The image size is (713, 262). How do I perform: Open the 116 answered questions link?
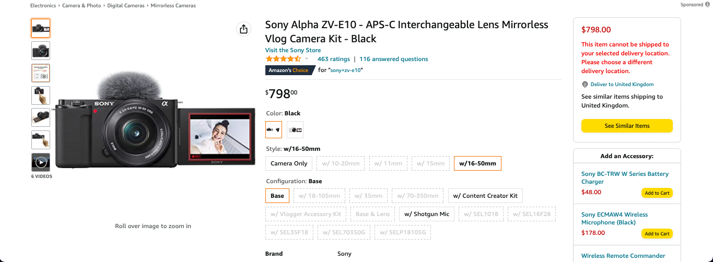(393, 59)
